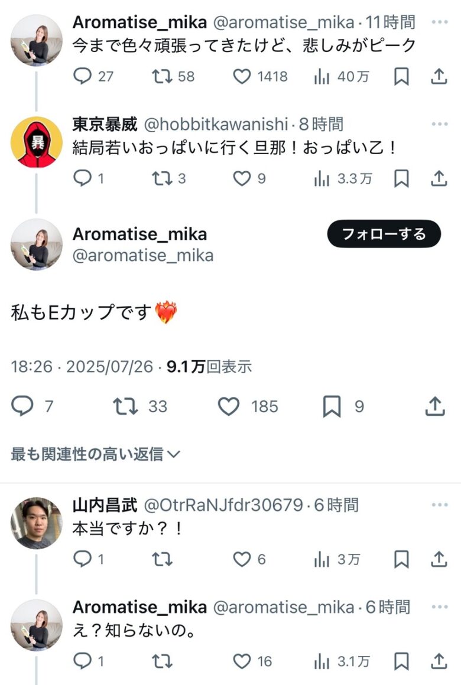Viewport: 461px width, 685px height.
Task: Open 山内昌武's profile picture
Action: tap(37, 523)
